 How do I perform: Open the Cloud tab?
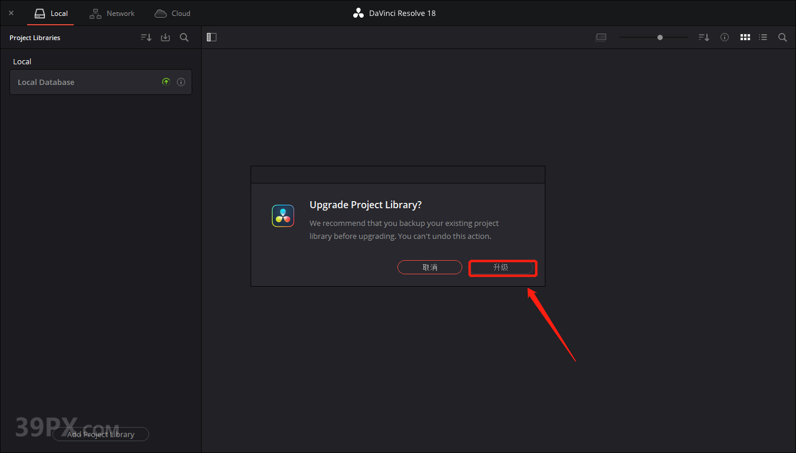point(172,13)
